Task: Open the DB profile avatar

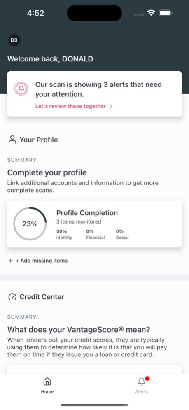Action: point(14,40)
